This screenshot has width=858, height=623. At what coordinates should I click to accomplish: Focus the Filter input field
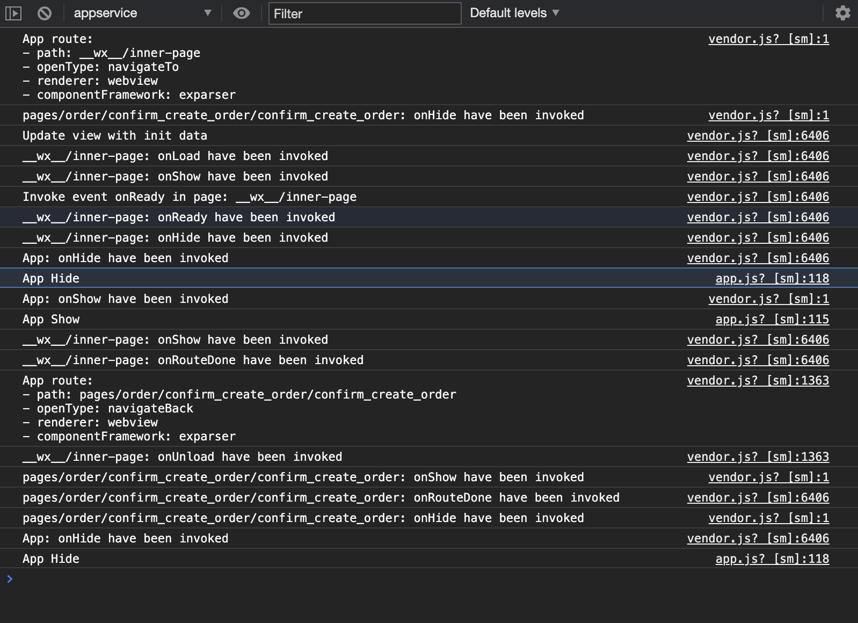365,13
